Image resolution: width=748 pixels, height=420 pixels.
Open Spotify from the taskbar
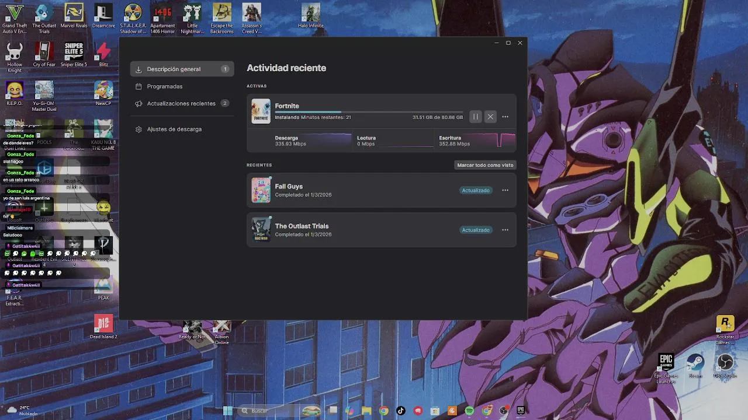469,411
